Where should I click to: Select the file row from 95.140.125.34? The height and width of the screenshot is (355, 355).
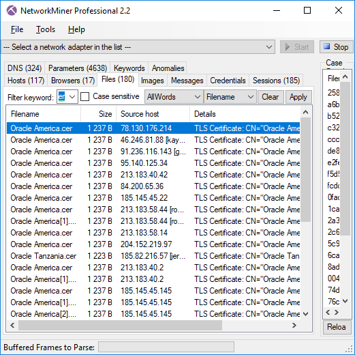153,163
